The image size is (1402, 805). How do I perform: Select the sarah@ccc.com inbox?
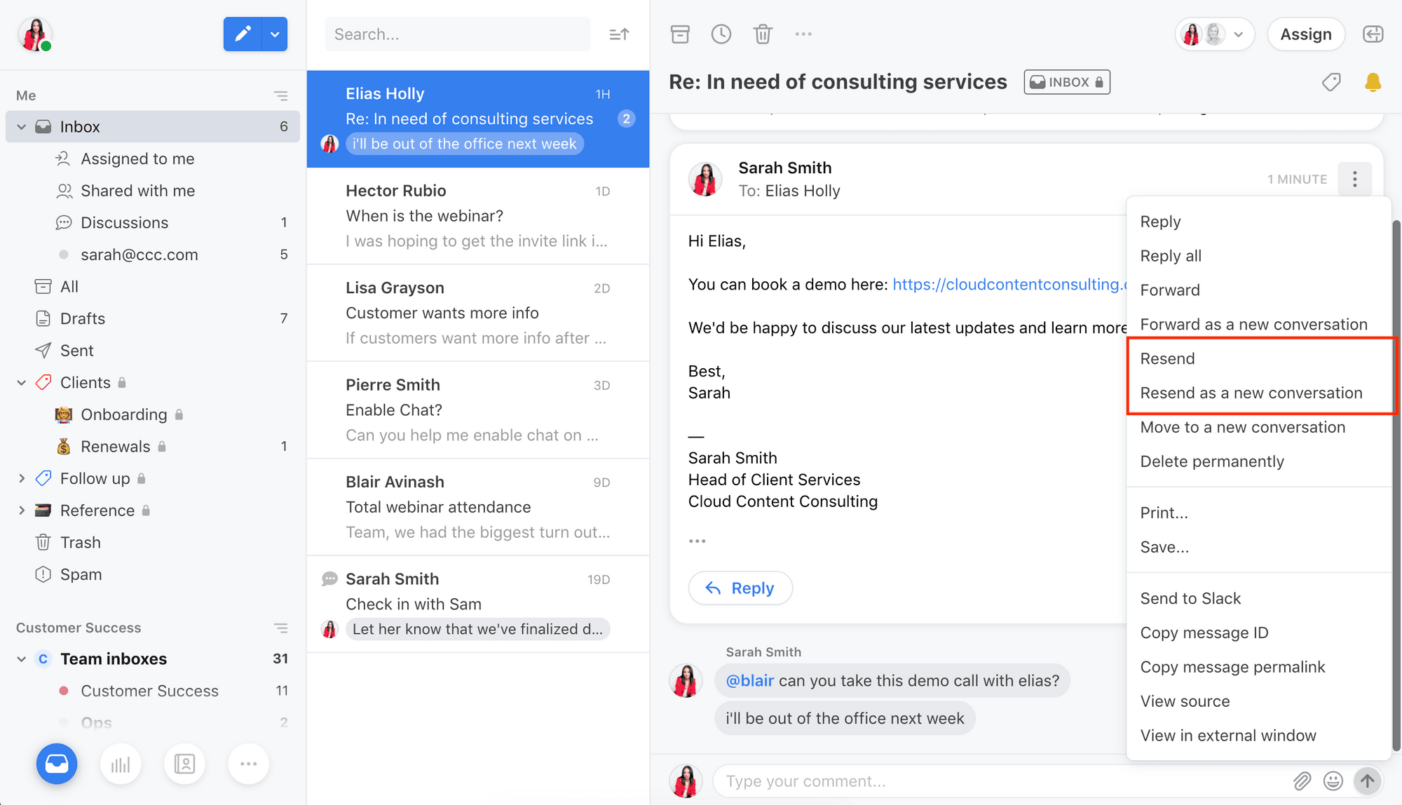(x=153, y=255)
